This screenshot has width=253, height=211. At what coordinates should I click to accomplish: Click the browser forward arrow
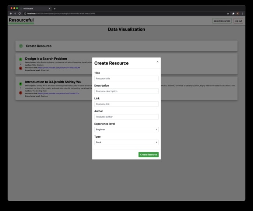point(15,14)
